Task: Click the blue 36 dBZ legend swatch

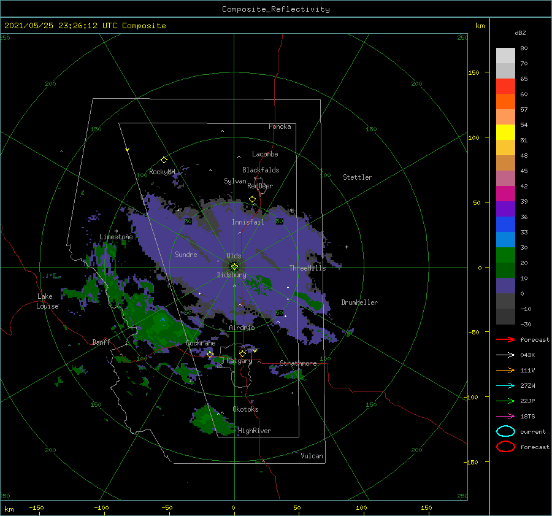Action: pyautogui.click(x=505, y=224)
